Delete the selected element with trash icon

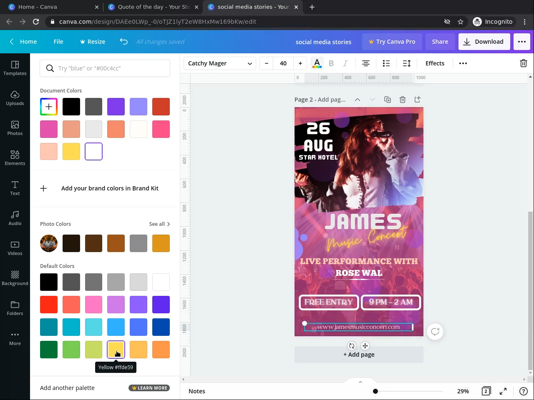tap(523, 63)
